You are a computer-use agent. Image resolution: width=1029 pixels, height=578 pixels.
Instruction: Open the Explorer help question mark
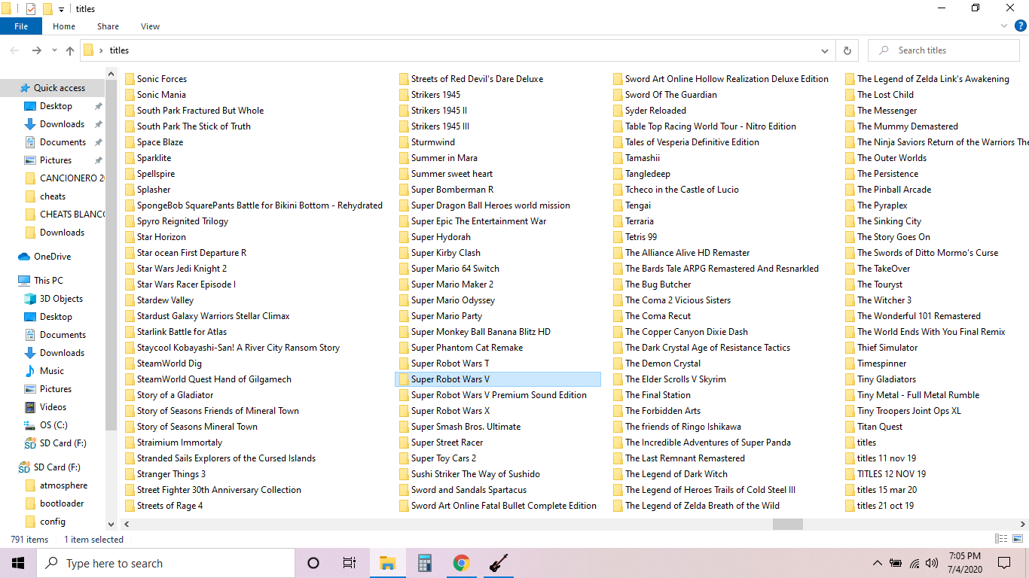pyautogui.click(x=1020, y=26)
